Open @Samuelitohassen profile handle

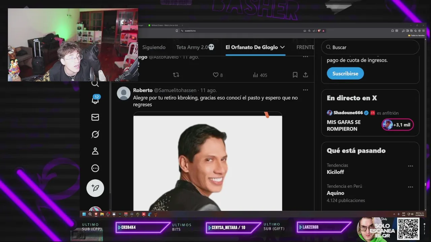176,90
